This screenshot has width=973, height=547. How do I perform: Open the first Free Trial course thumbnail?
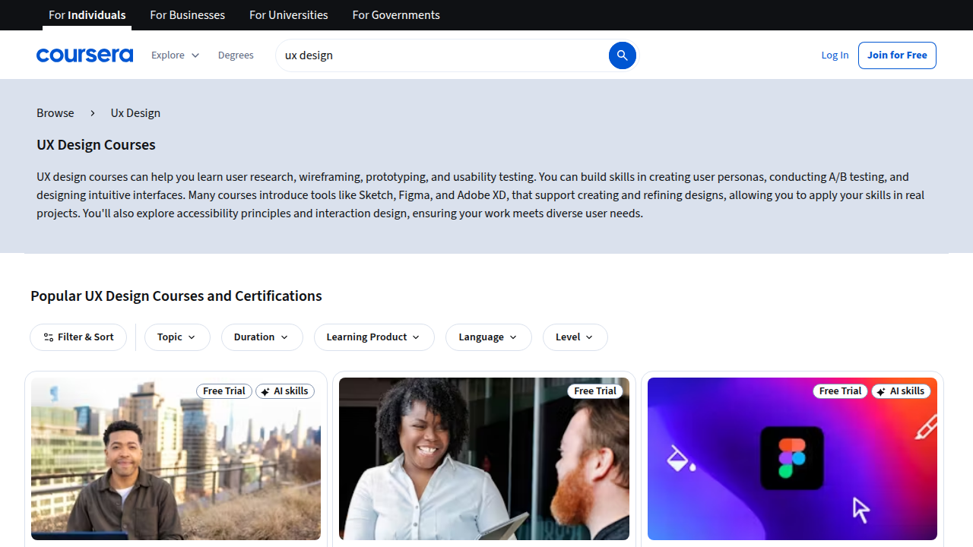coord(176,458)
